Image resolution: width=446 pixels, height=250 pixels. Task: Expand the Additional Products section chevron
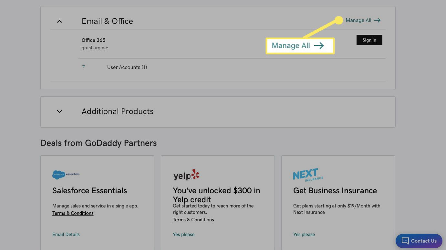[59, 111]
